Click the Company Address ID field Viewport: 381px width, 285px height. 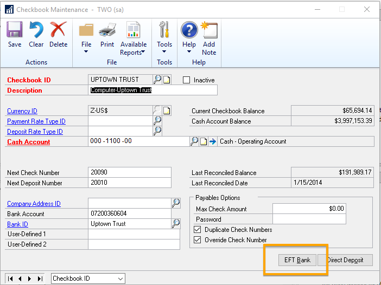pos(130,203)
